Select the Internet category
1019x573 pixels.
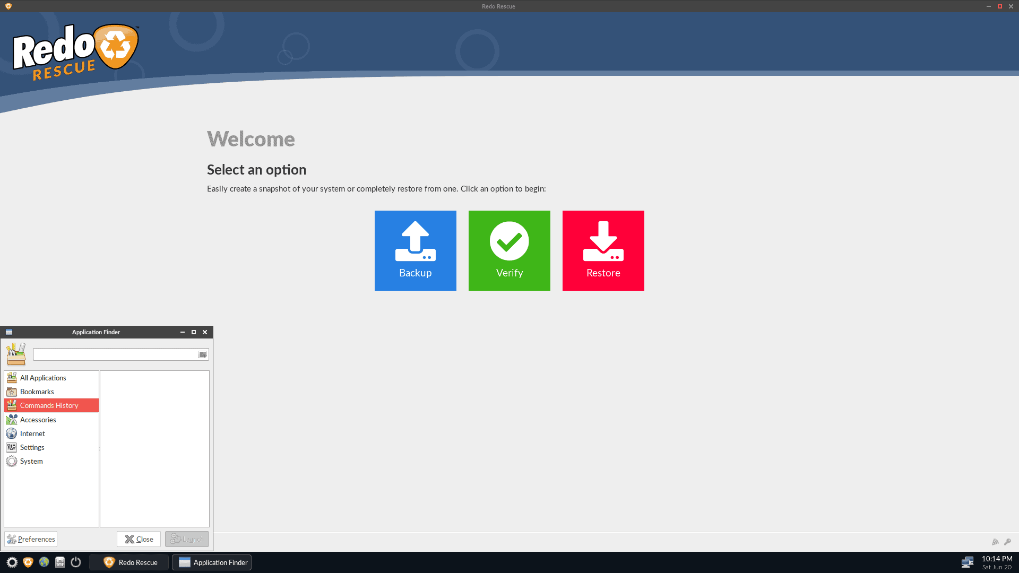click(51, 433)
